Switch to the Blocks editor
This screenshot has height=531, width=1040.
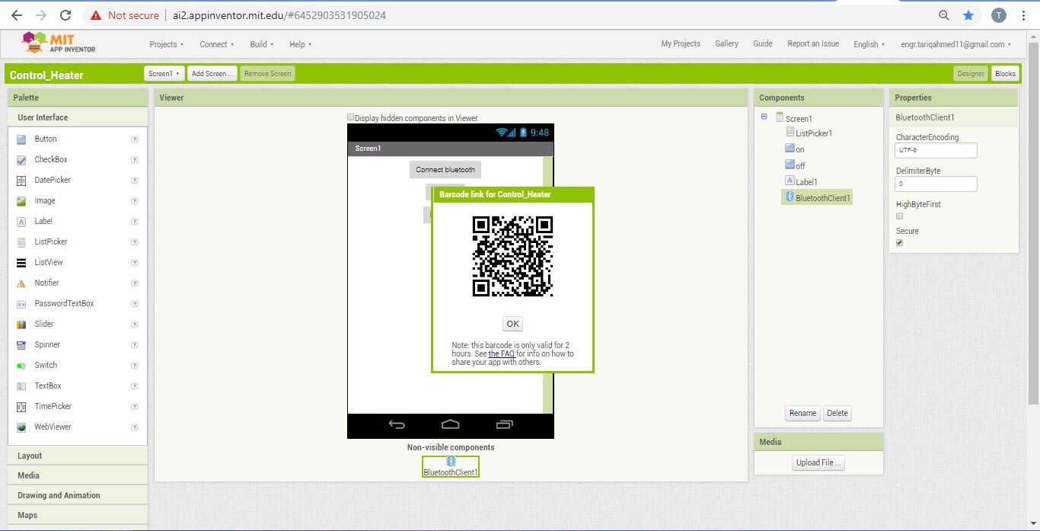coord(1005,74)
